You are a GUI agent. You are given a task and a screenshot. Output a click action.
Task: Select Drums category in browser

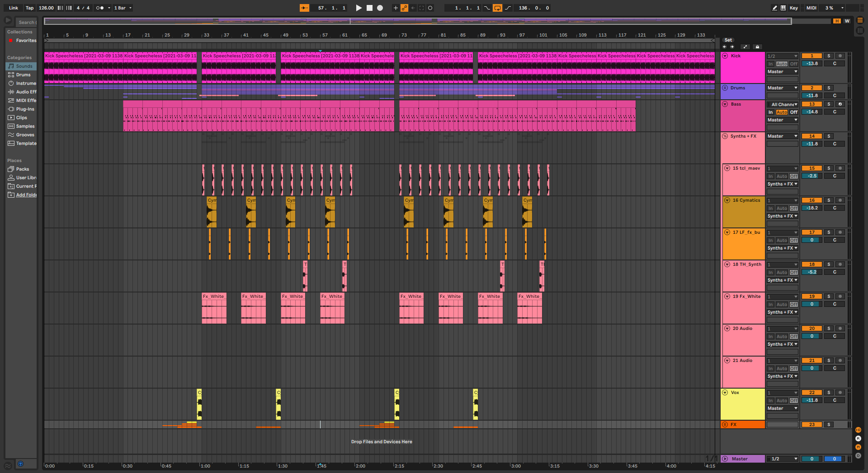click(21, 74)
